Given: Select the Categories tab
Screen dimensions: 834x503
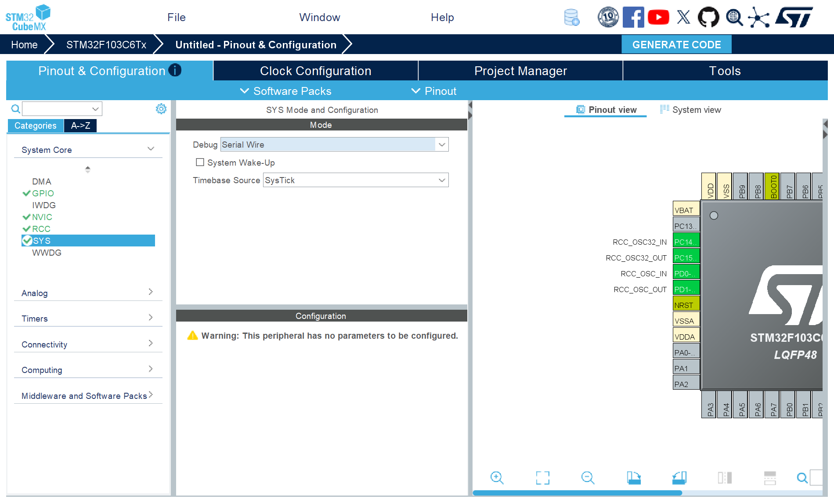Looking at the screenshot, I should (x=36, y=126).
